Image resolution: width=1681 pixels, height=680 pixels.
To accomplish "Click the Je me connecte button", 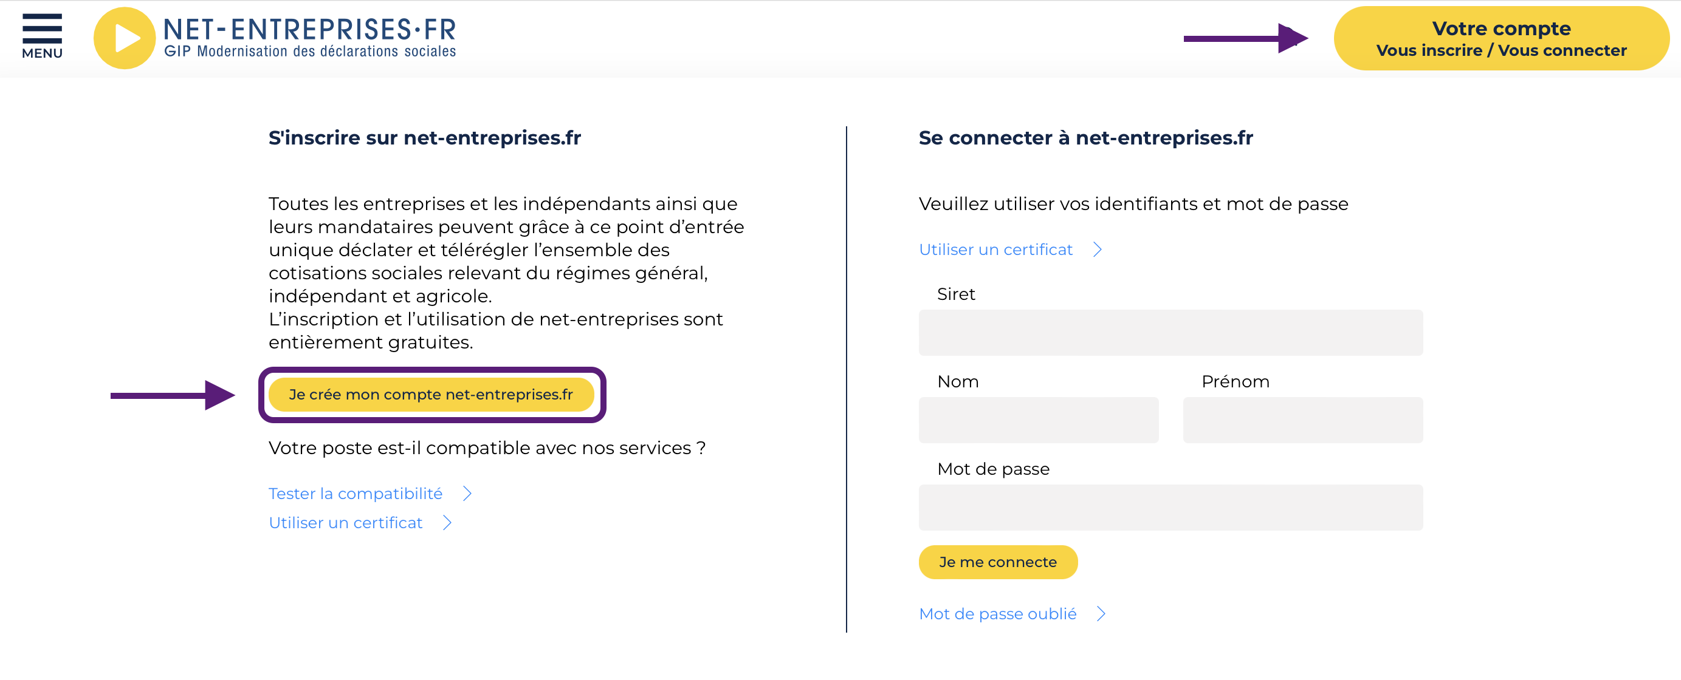I will pos(998,562).
